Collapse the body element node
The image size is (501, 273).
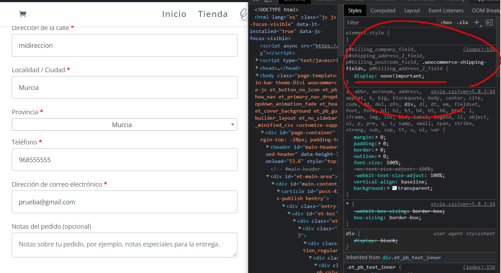tap(257, 75)
